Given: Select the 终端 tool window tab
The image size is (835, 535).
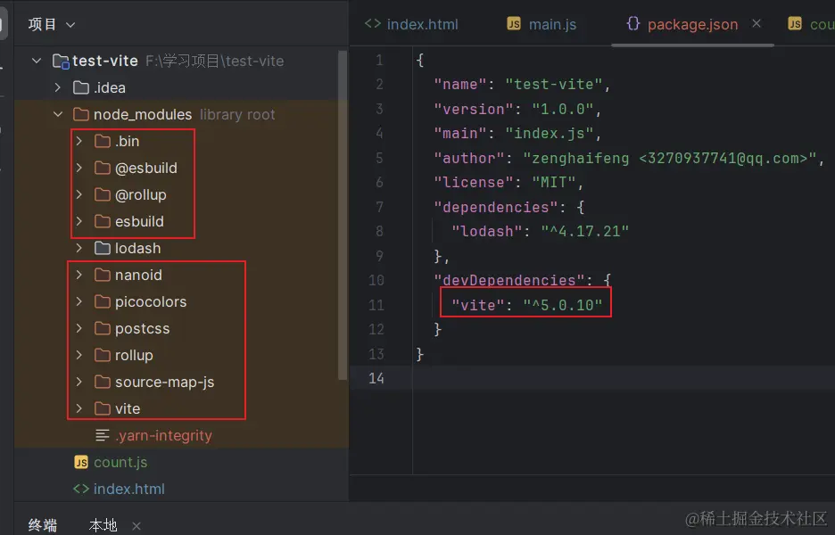Looking at the screenshot, I should pos(43,525).
